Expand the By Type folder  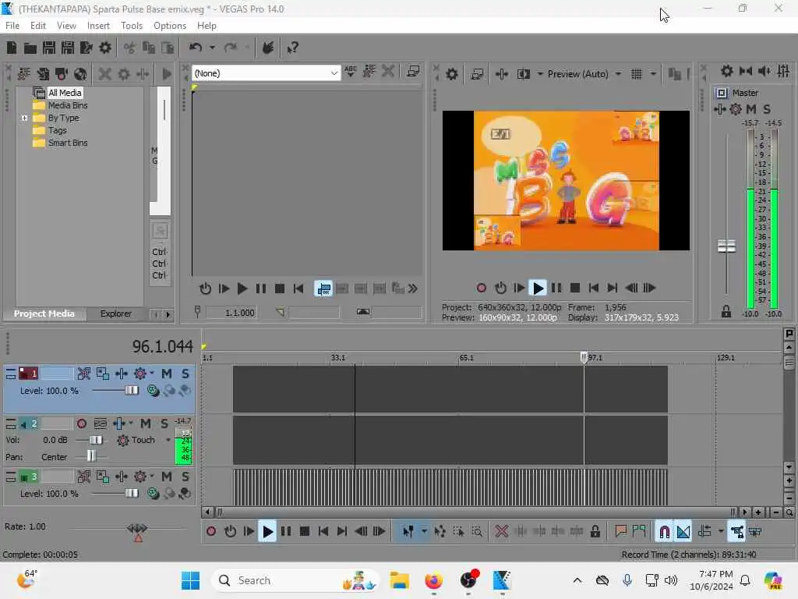click(x=24, y=118)
